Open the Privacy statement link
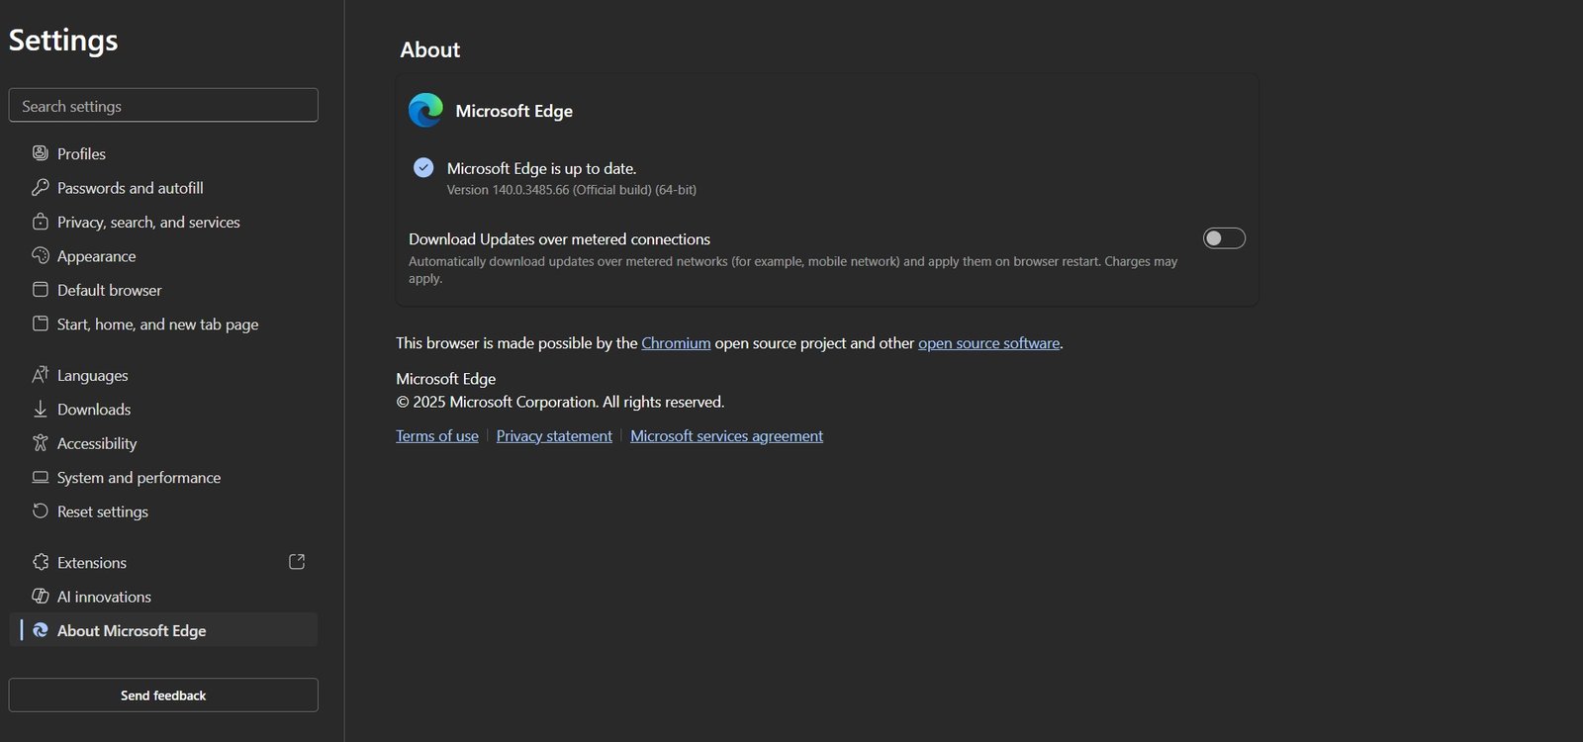1583x742 pixels. pyautogui.click(x=554, y=435)
